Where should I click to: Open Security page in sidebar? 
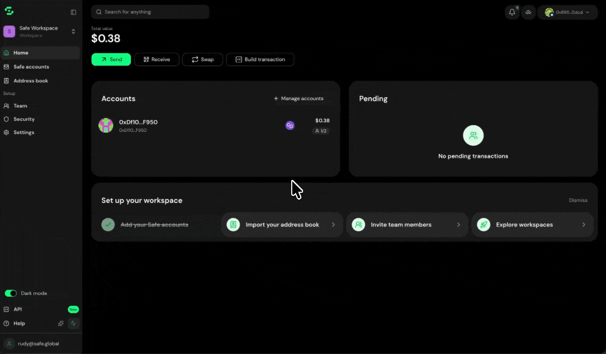[x=40, y=119]
